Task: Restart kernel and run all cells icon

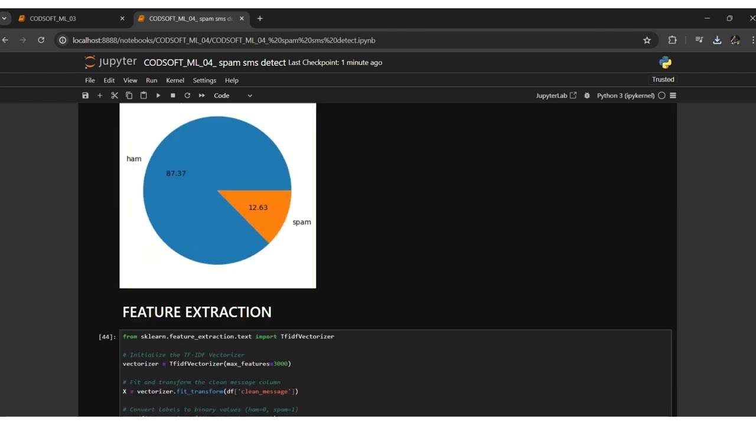Action: [202, 96]
